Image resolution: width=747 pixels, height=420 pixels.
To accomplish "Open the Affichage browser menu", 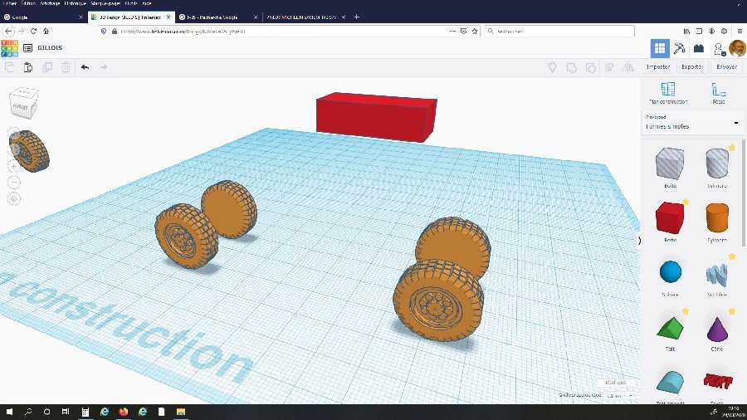I will click(x=50, y=3).
